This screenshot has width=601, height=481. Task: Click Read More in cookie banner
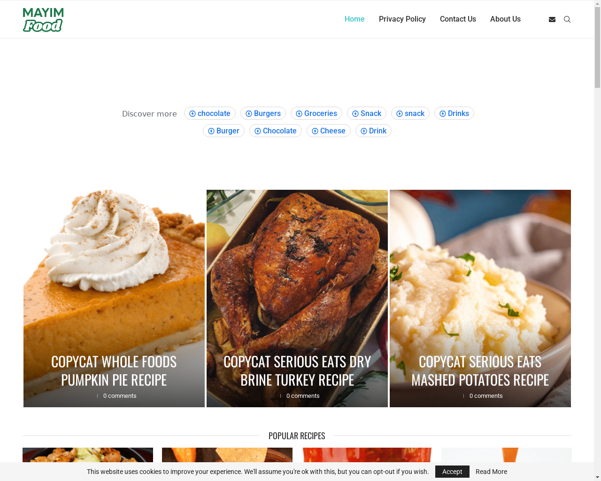pos(491,472)
